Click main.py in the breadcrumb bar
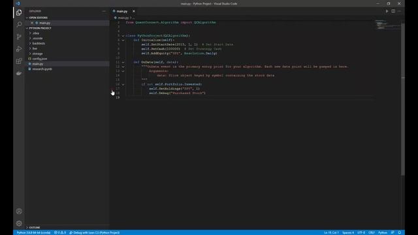418x235 pixels. pos(123,18)
